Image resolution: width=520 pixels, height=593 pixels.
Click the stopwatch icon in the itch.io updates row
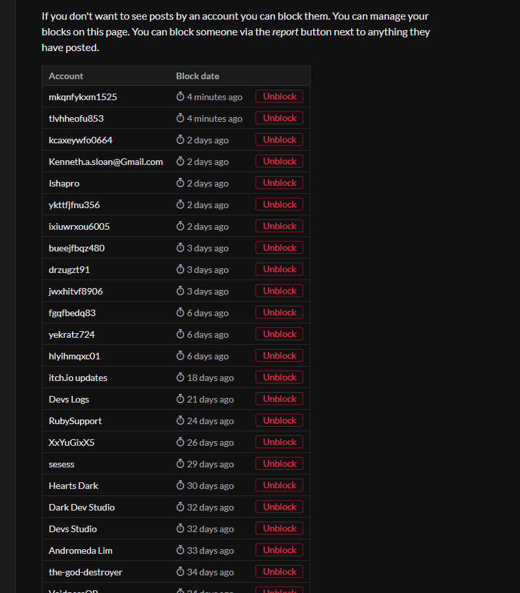[x=181, y=378]
